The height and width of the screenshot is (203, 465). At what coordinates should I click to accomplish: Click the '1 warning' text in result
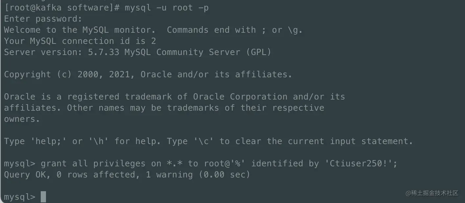click(x=169, y=175)
